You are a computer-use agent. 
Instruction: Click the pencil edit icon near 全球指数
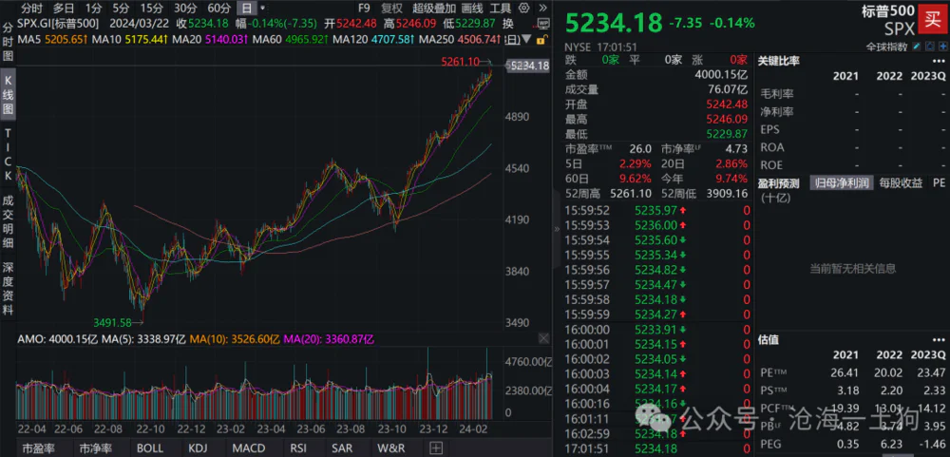(x=918, y=47)
